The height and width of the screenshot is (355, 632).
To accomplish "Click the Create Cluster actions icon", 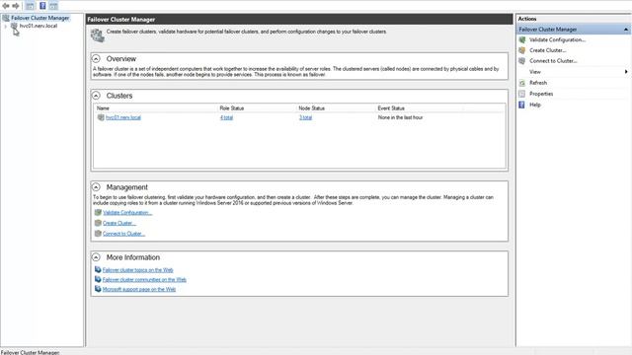I will (x=522, y=50).
